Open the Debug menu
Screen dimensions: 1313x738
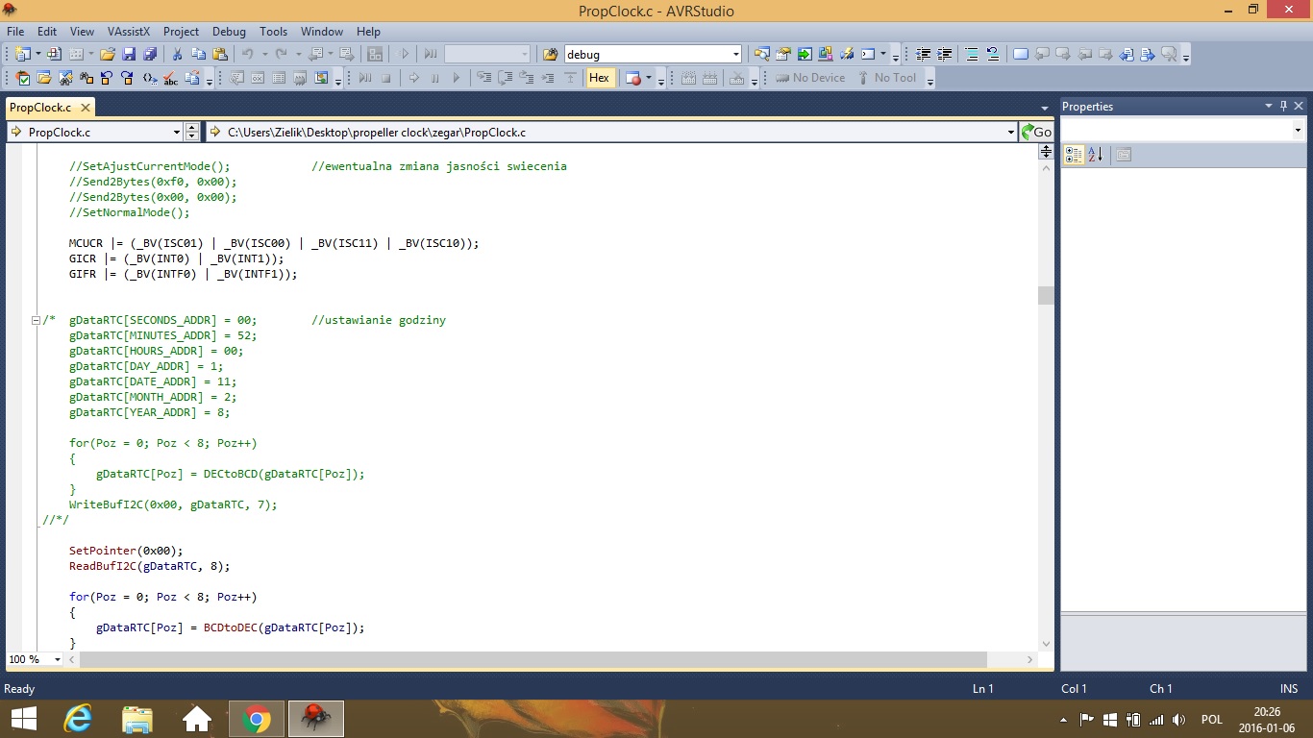tap(229, 32)
